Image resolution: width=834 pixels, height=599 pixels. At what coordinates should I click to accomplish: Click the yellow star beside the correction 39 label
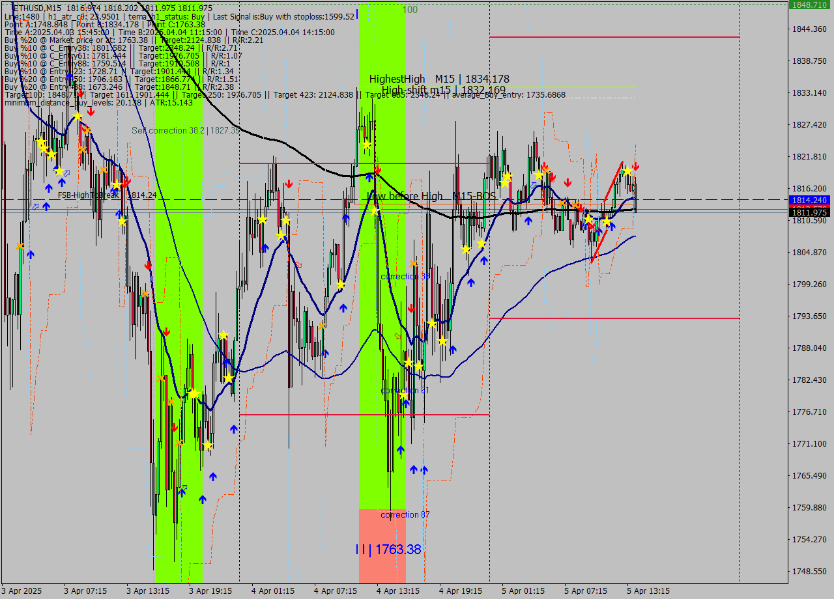(432, 324)
